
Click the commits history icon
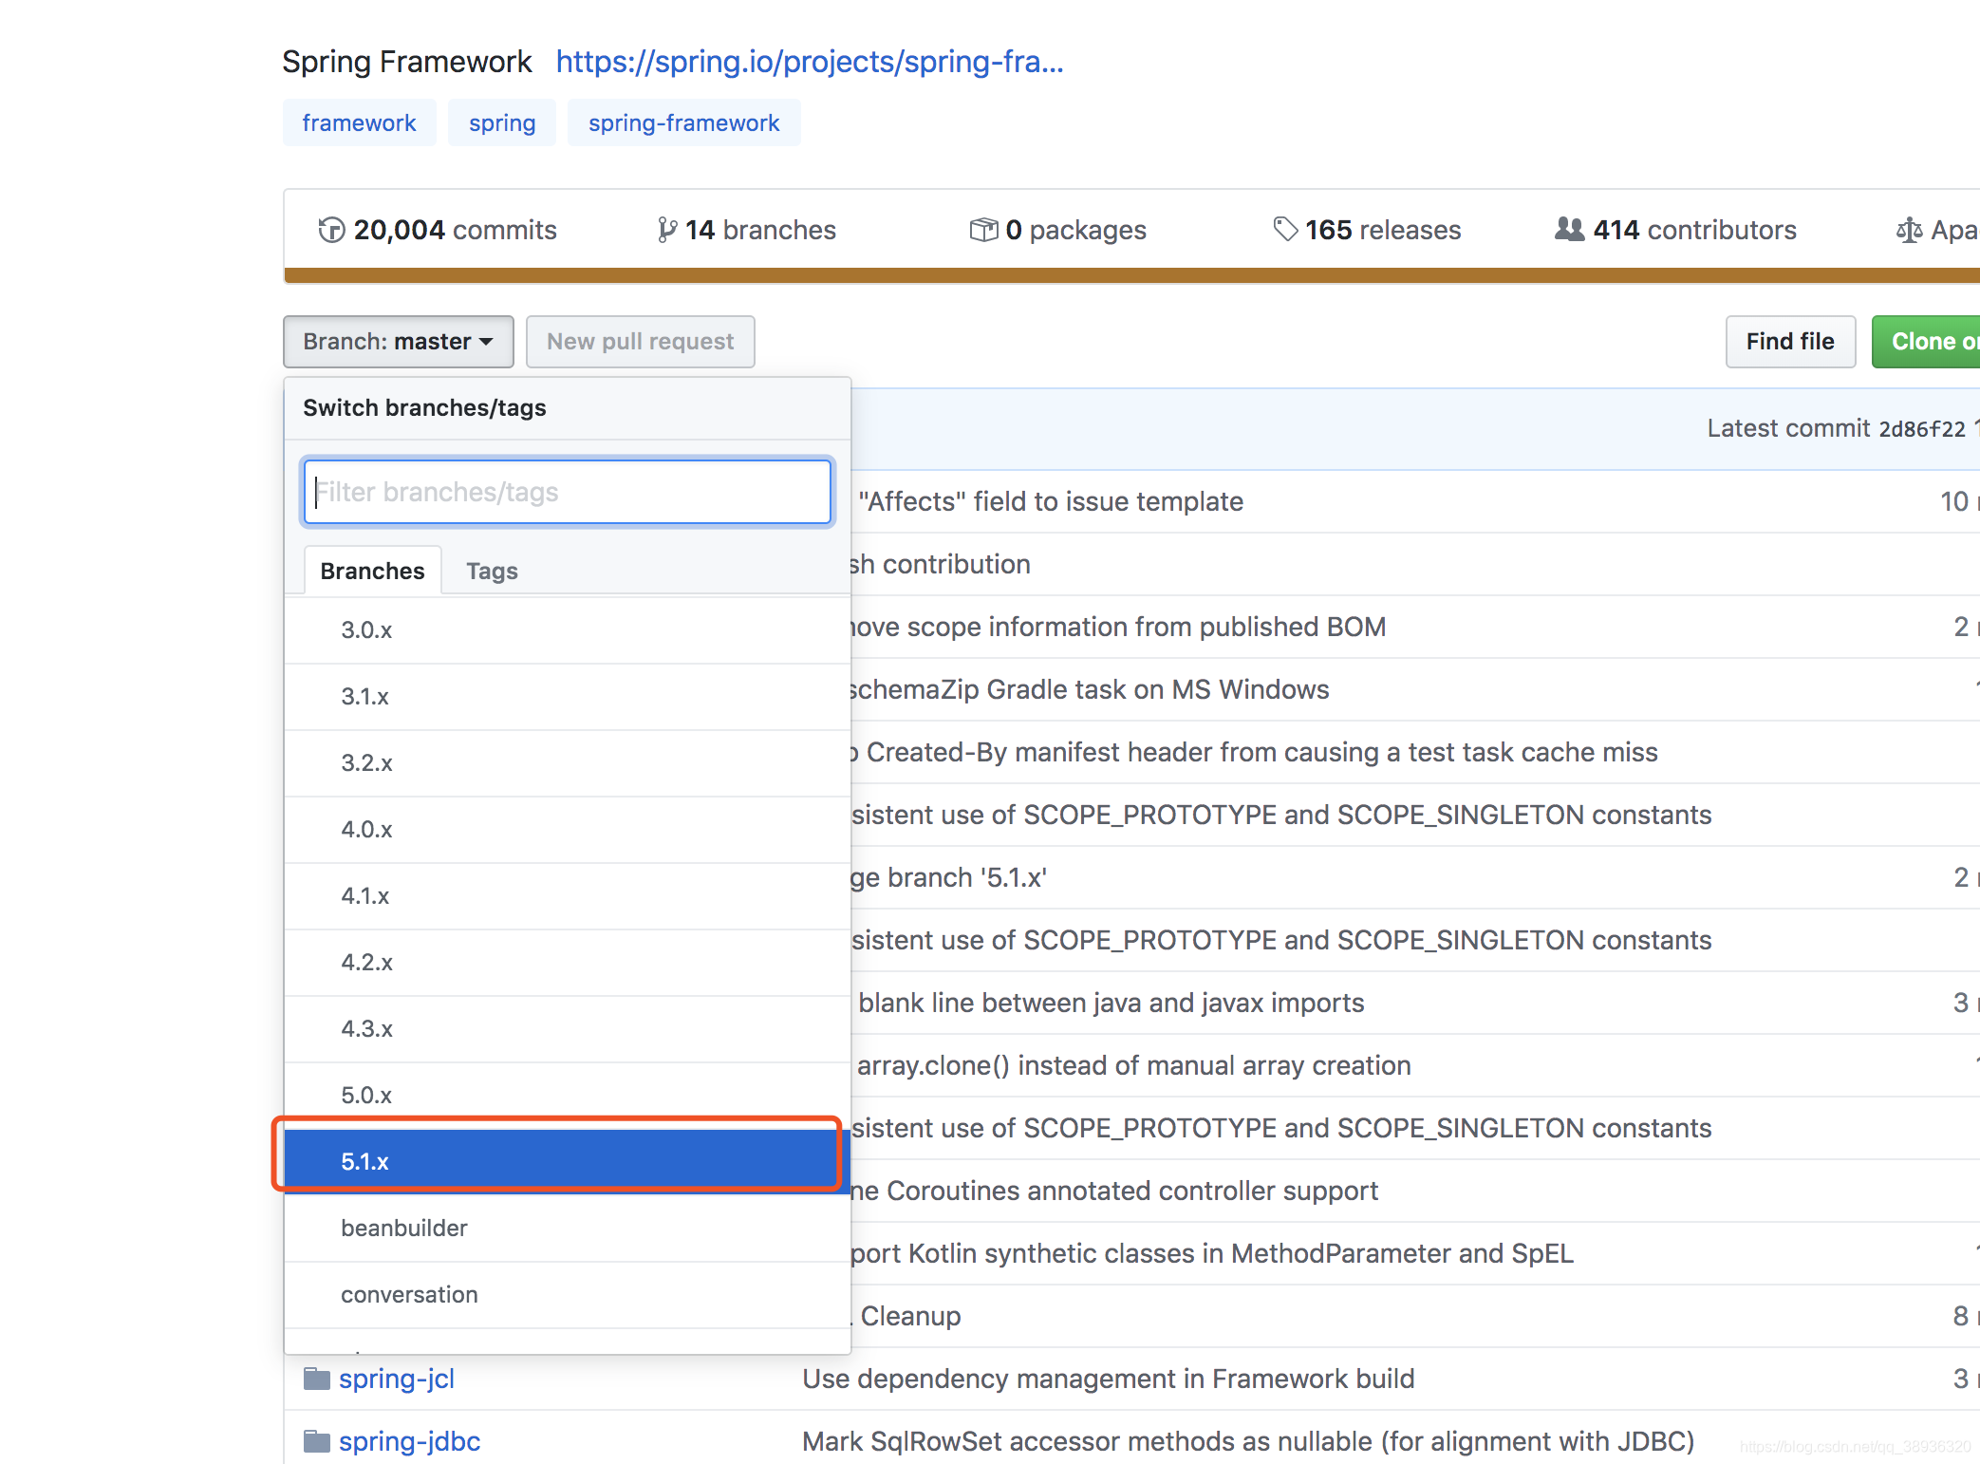point(331,229)
